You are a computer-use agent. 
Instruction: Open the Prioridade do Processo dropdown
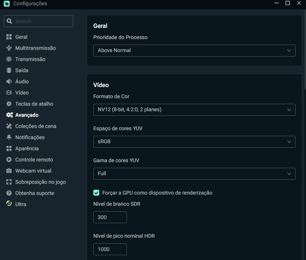(x=194, y=51)
